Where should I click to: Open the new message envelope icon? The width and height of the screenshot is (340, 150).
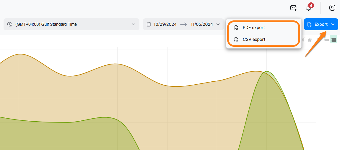coord(293,8)
